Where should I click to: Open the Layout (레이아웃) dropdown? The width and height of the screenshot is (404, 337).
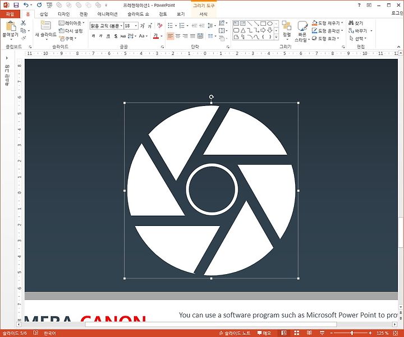pos(71,23)
